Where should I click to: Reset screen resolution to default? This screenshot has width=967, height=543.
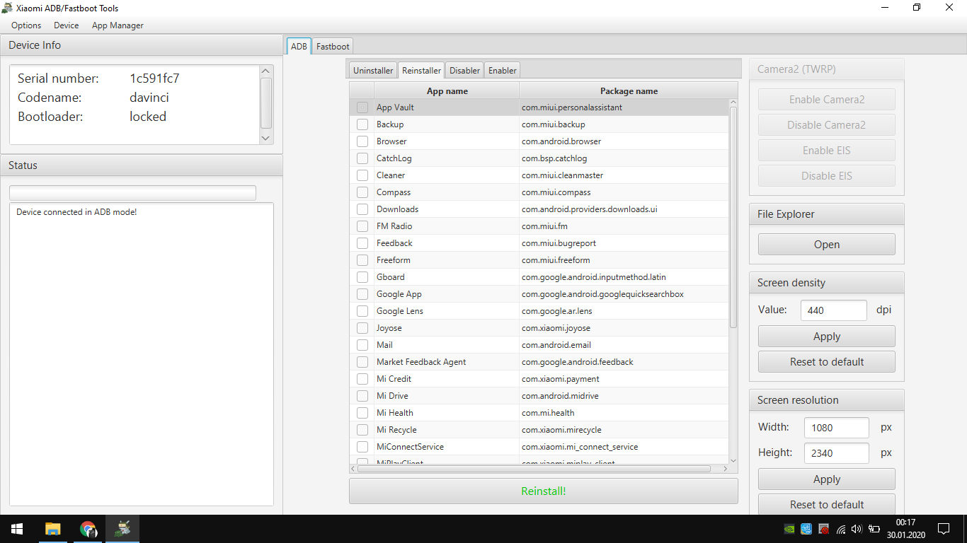[x=827, y=505]
